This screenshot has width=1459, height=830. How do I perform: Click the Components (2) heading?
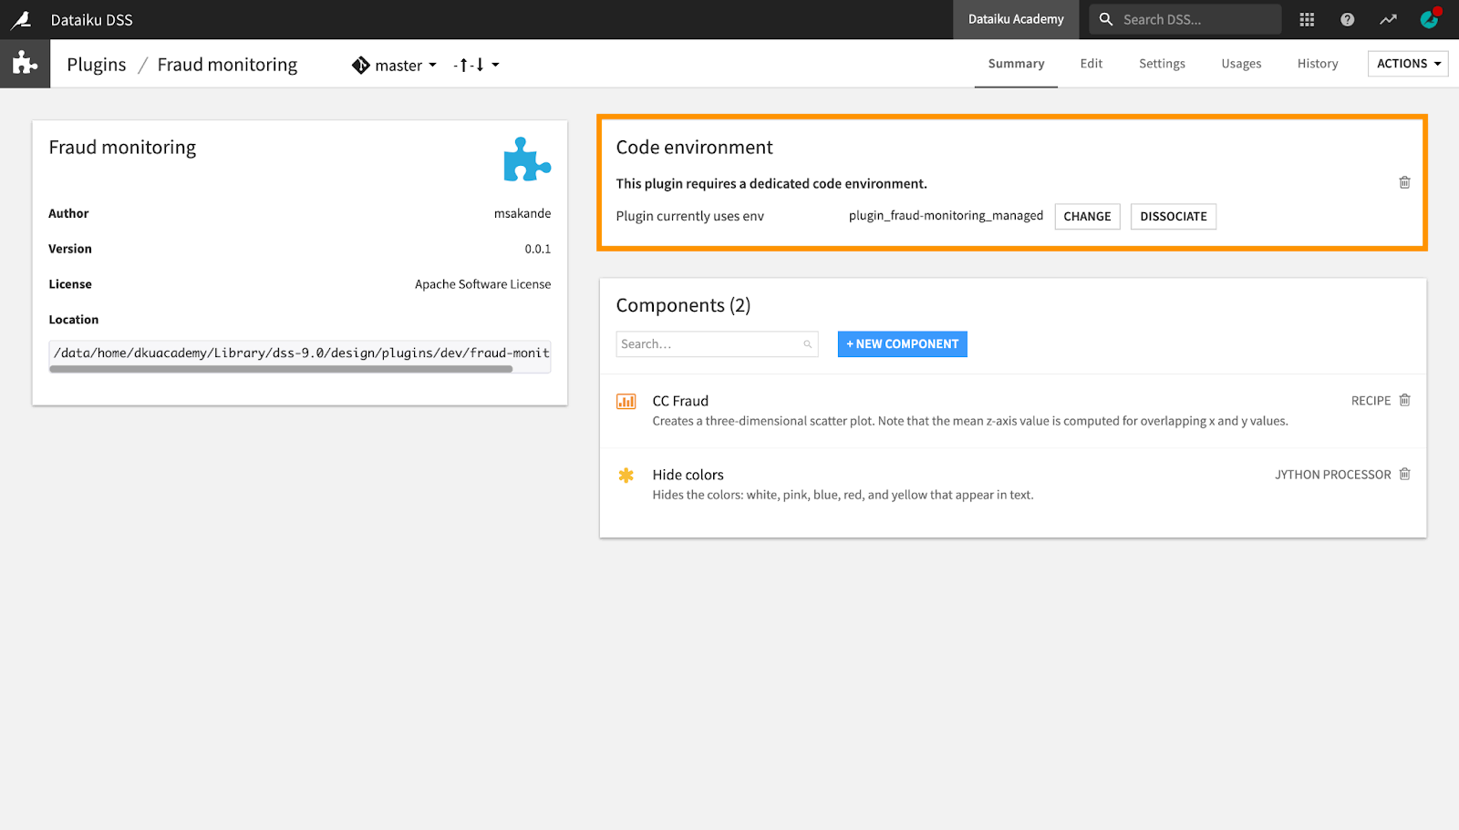point(683,305)
